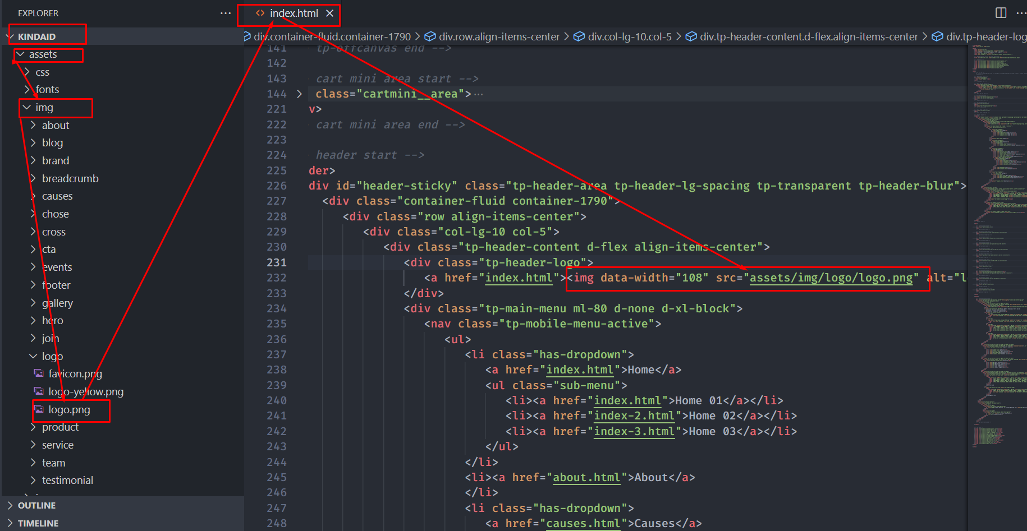Click the about.html link on line 245
The height and width of the screenshot is (531, 1027).
[586, 477]
